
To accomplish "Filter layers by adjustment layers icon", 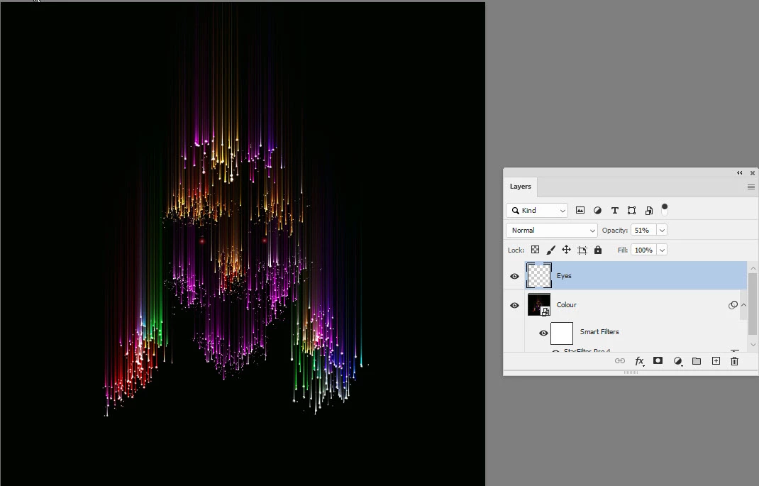I will click(x=597, y=210).
